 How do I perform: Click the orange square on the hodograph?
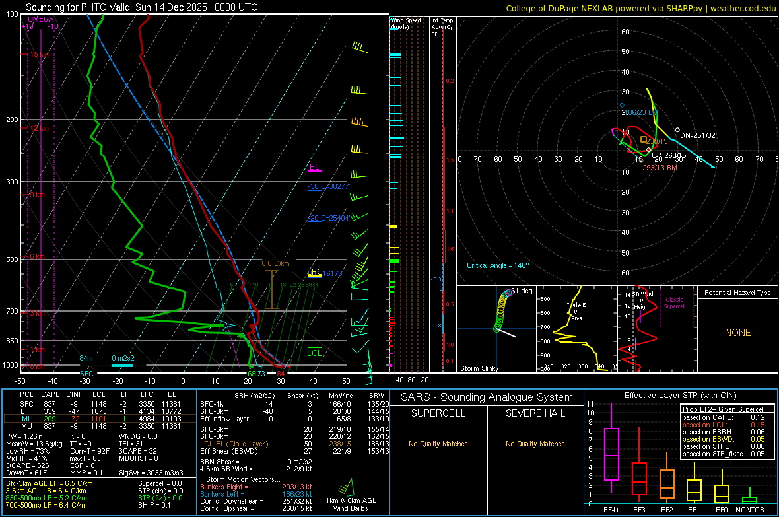coord(644,140)
